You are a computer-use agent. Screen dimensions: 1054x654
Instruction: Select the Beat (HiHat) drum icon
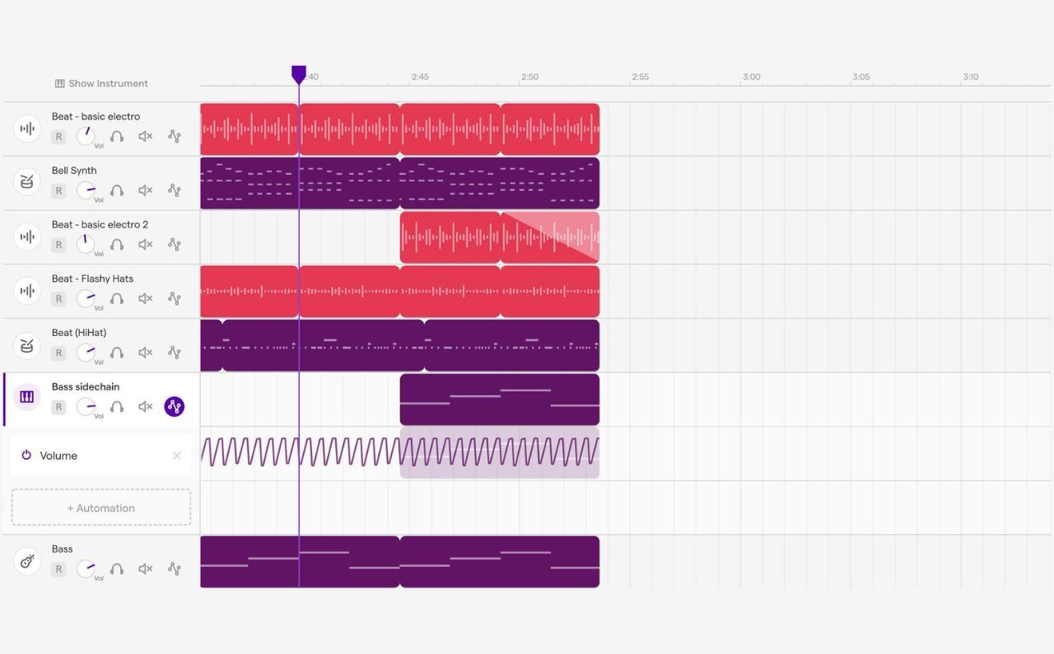point(27,345)
